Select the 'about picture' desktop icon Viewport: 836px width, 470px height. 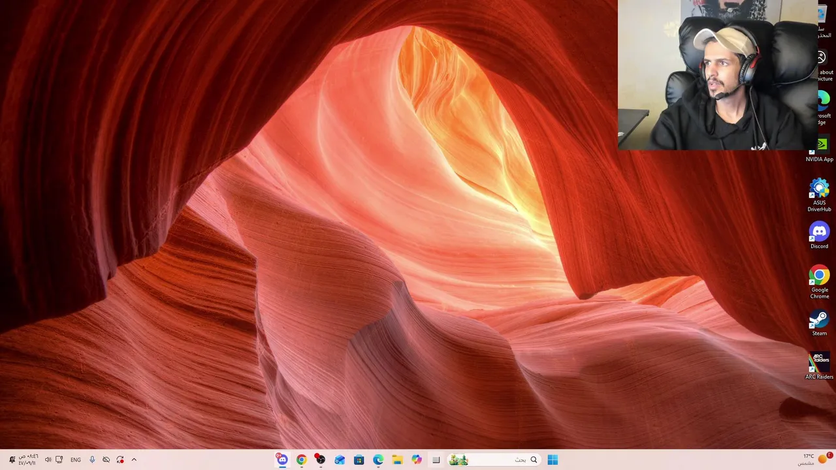coord(824,65)
